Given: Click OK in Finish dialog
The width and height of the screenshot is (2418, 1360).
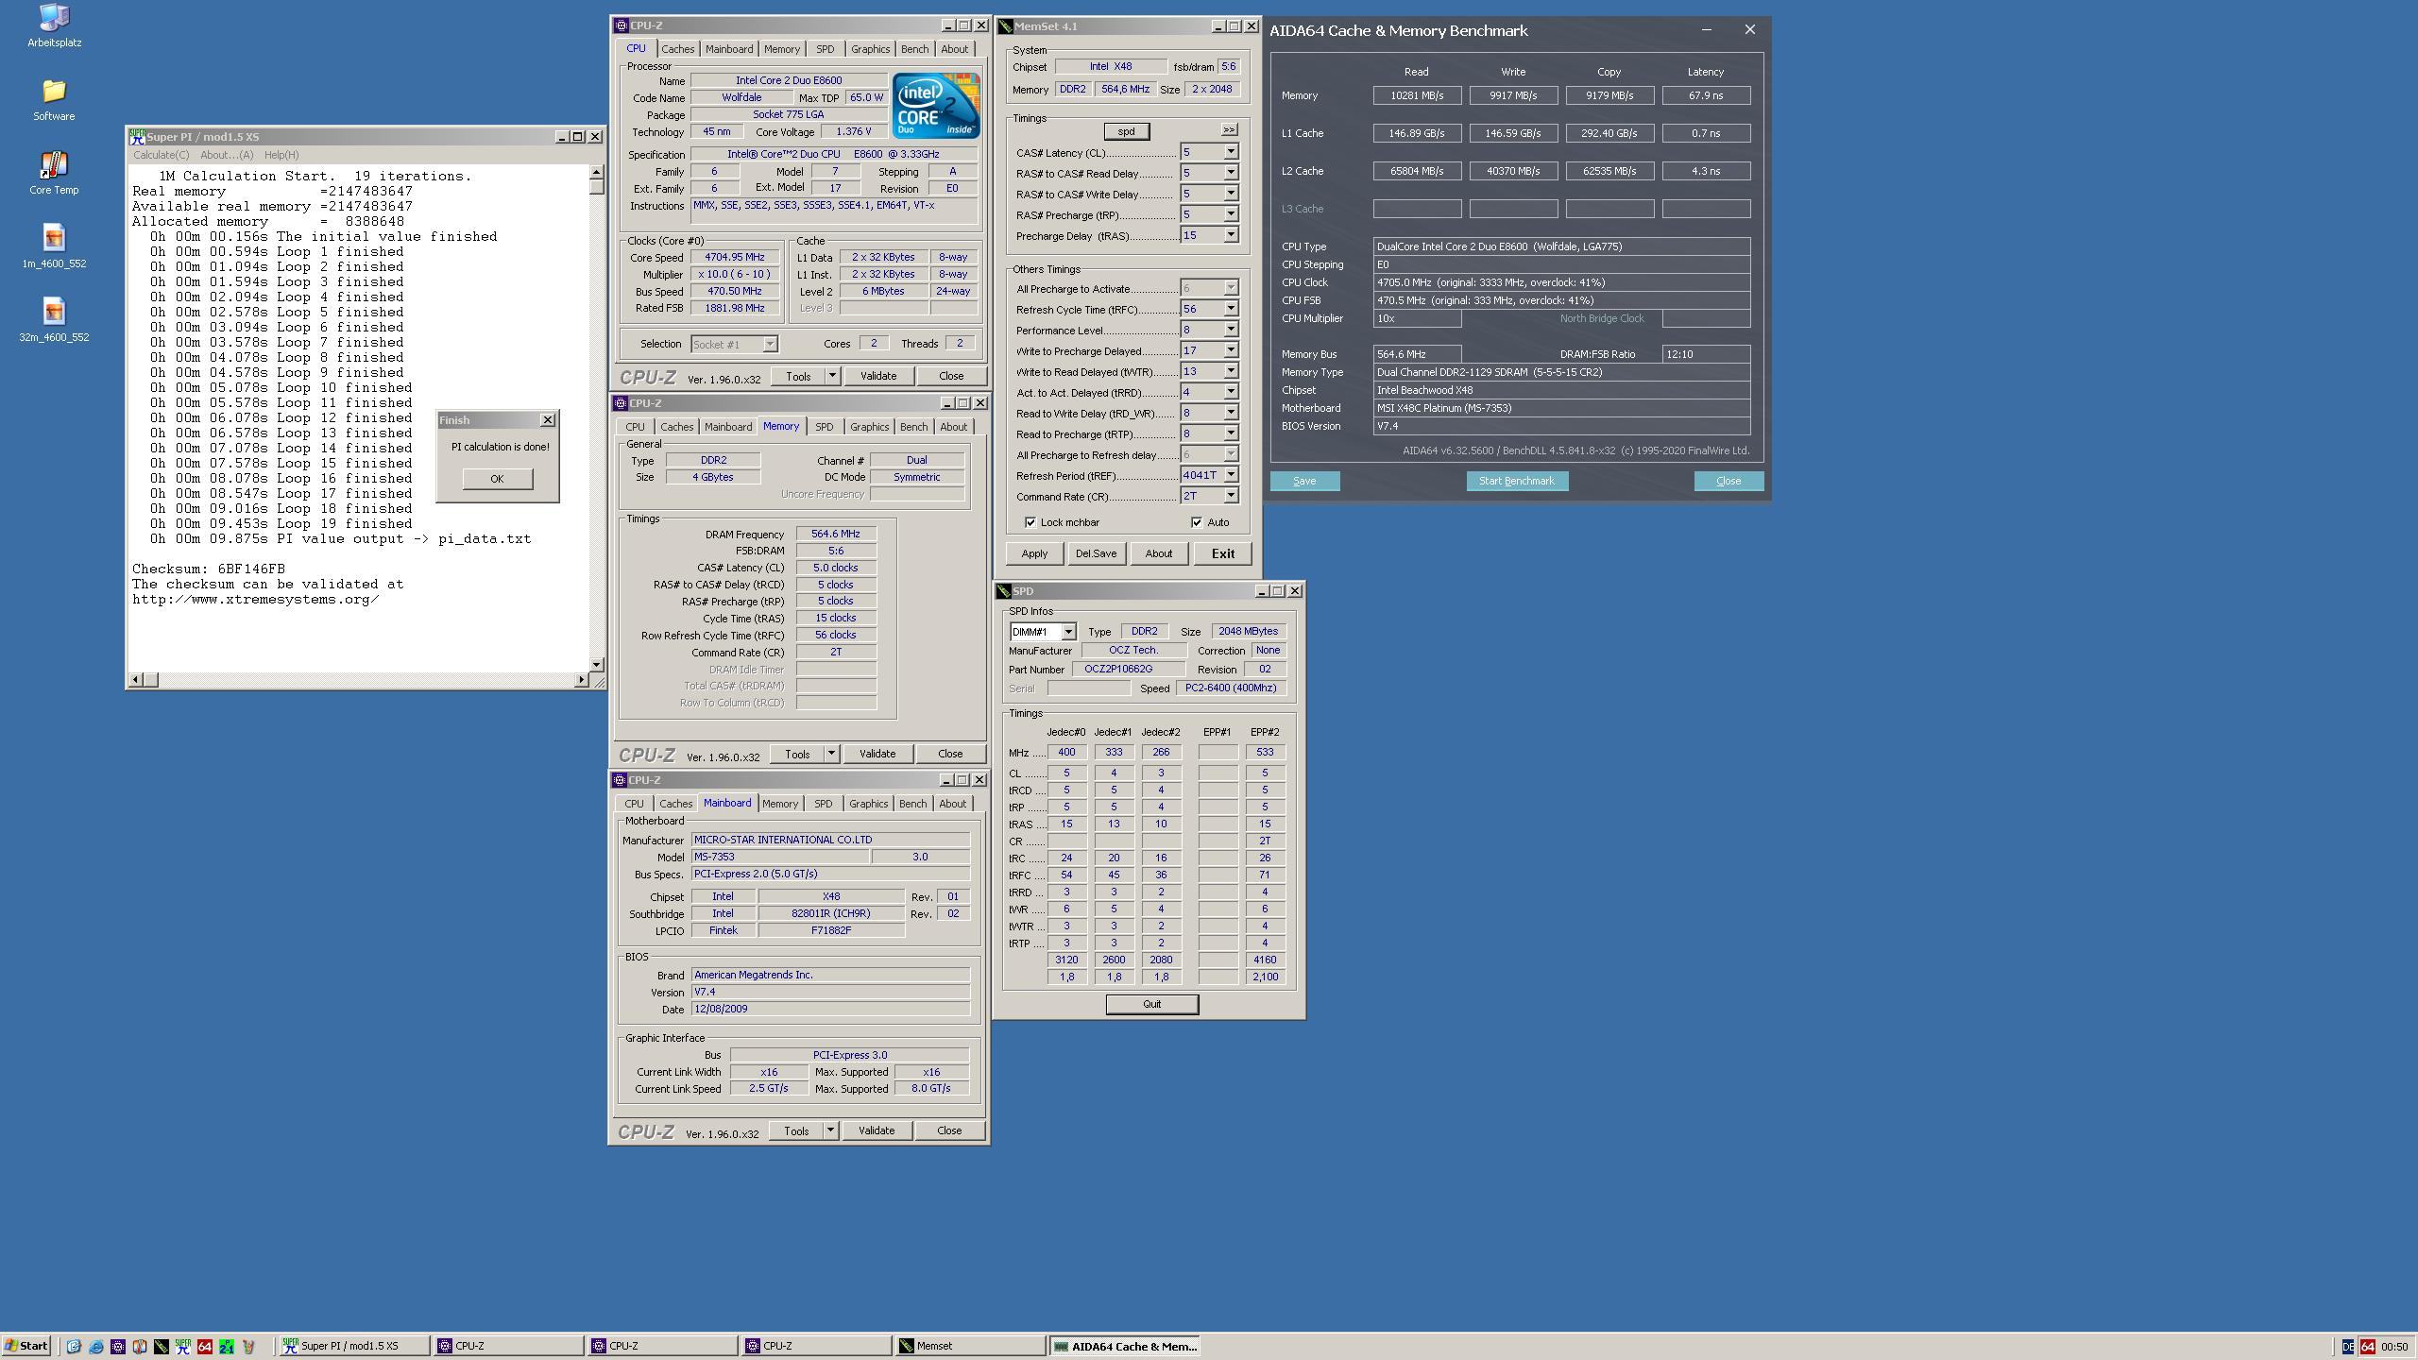Looking at the screenshot, I should tap(497, 479).
